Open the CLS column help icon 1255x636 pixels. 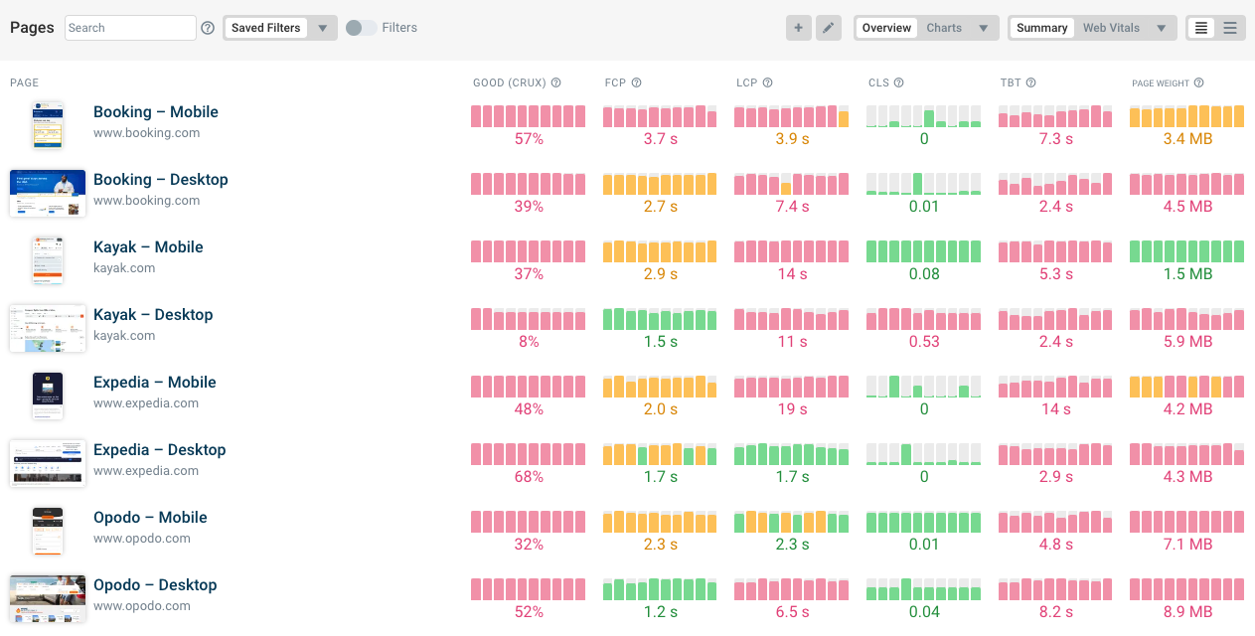[899, 83]
